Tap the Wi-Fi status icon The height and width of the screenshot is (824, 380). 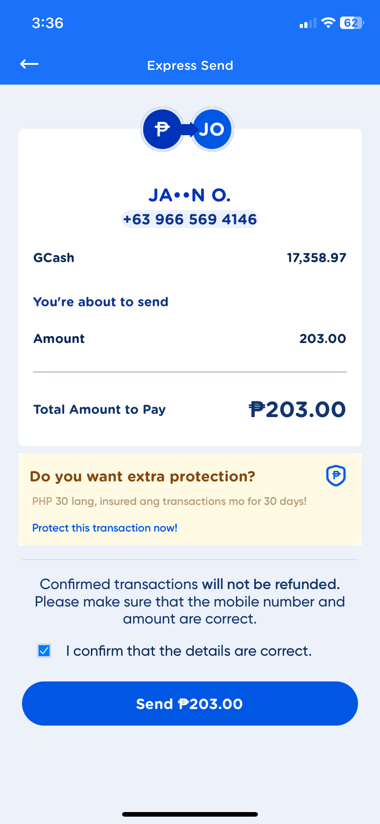(x=328, y=23)
